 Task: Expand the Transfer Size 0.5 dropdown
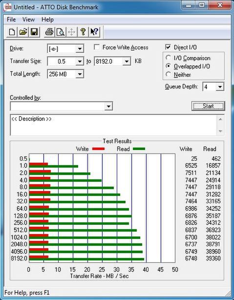point(80,62)
